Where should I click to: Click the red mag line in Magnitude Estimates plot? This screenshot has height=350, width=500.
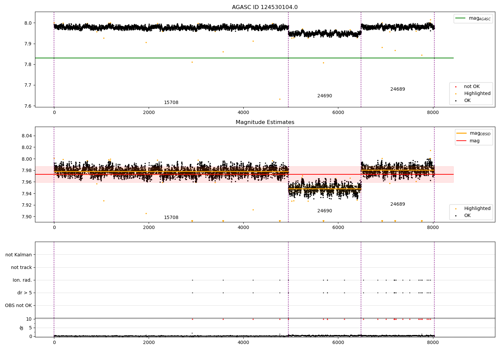coord(244,174)
